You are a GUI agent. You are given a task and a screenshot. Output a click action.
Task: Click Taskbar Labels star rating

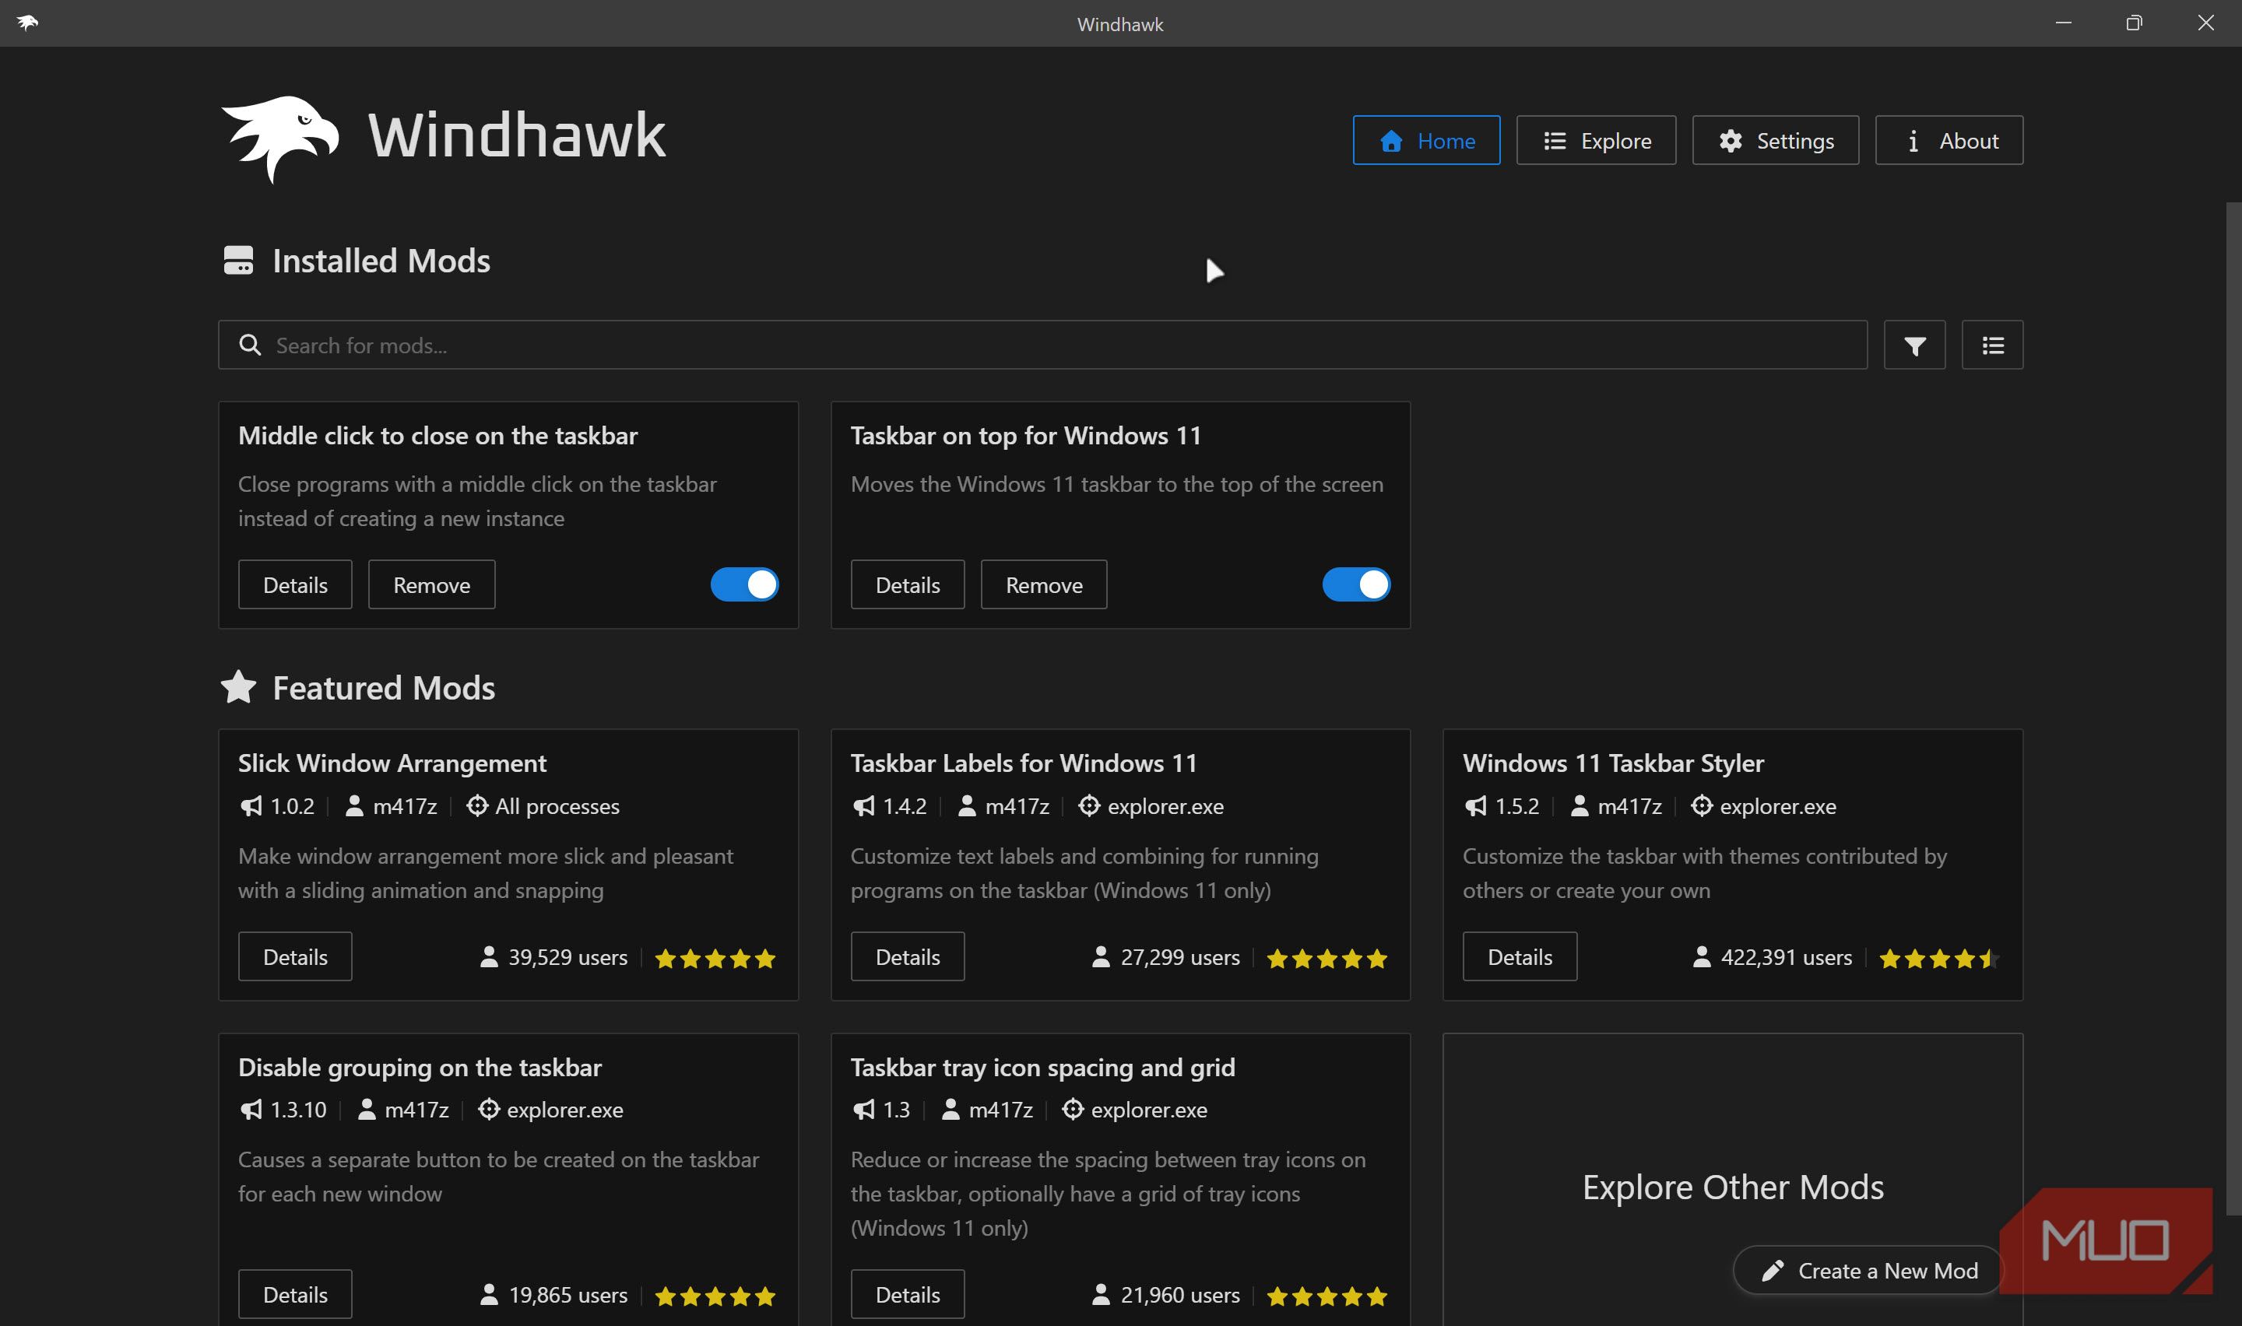point(1327,959)
